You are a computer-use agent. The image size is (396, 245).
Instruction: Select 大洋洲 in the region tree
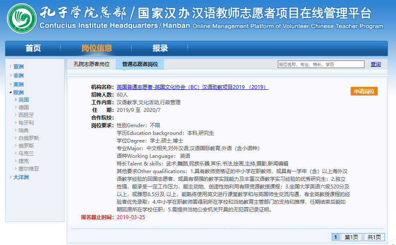tap(21, 177)
